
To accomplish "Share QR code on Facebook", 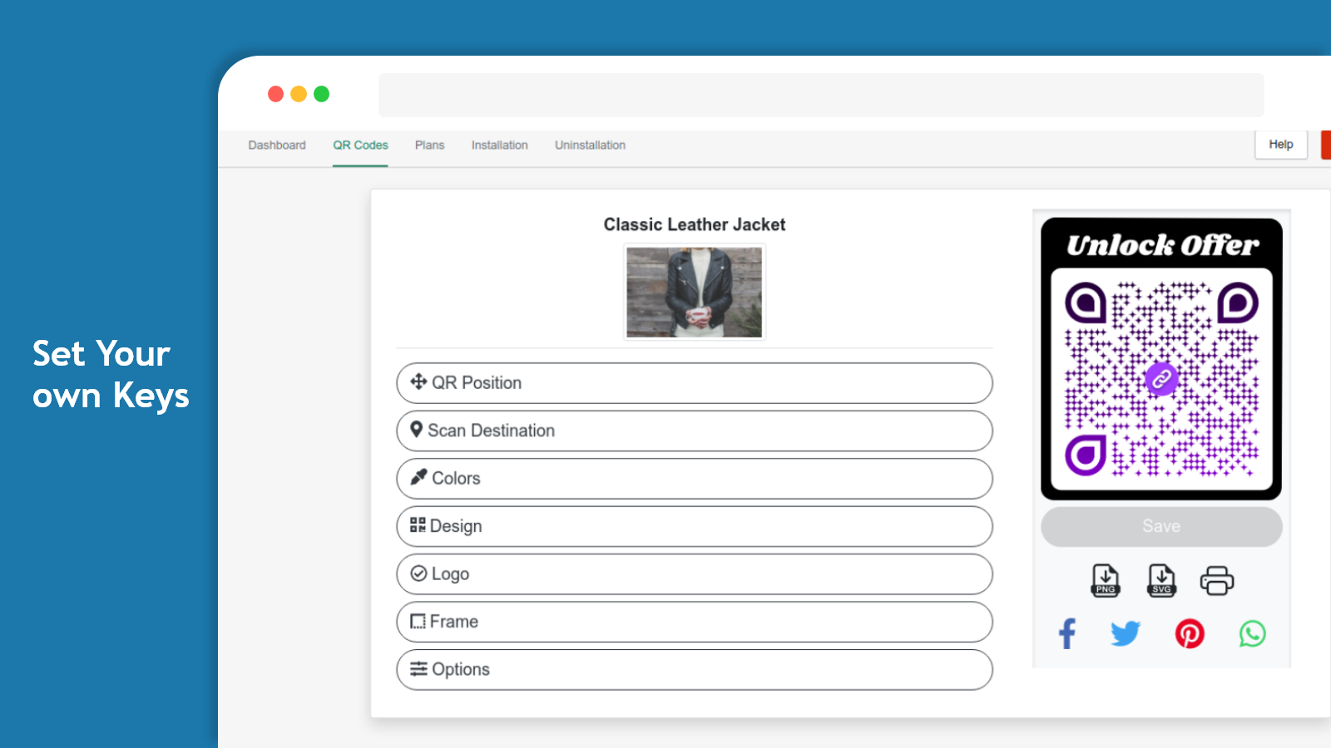I will 1067,633.
